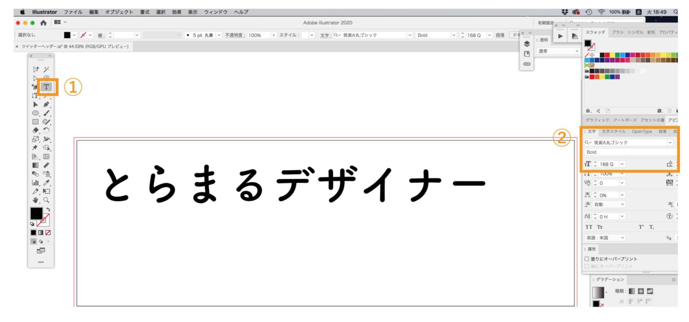Image resolution: width=689 pixels, height=322 pixels.
Task: Toggle All Caps TT text style
Action: tap(589, 227)
